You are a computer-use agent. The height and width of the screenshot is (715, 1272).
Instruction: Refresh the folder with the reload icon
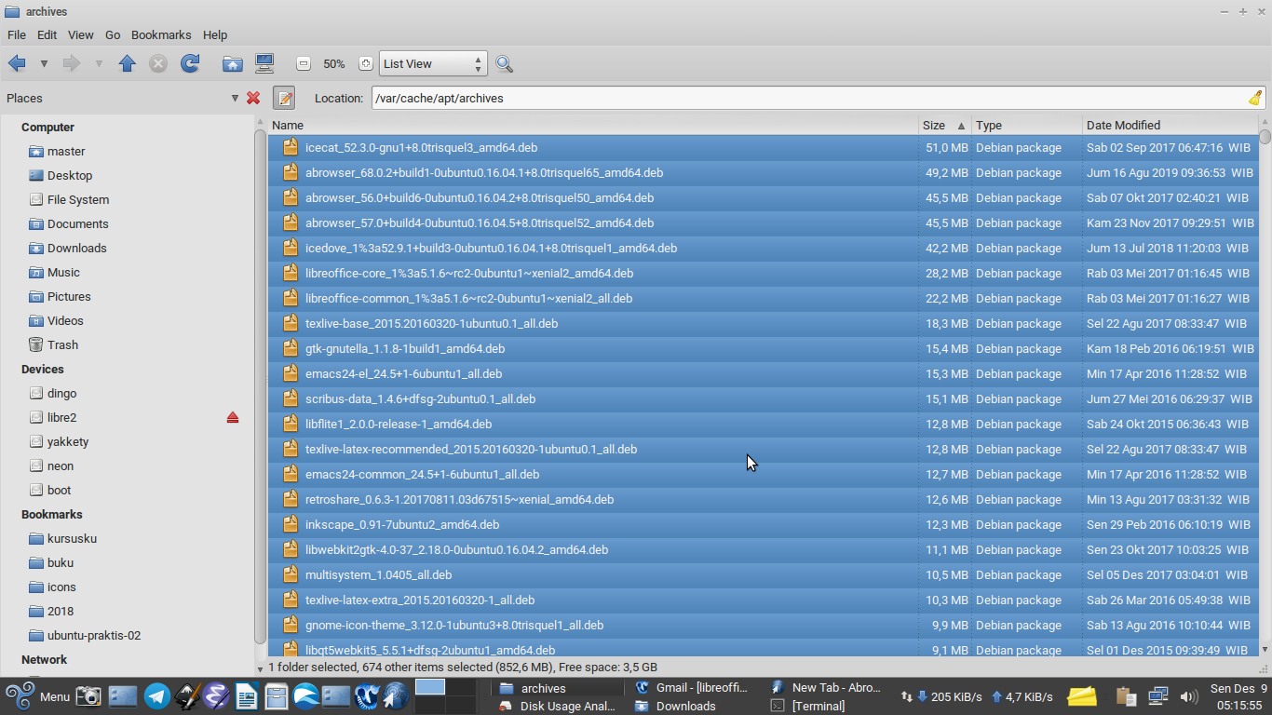point(189,63)
